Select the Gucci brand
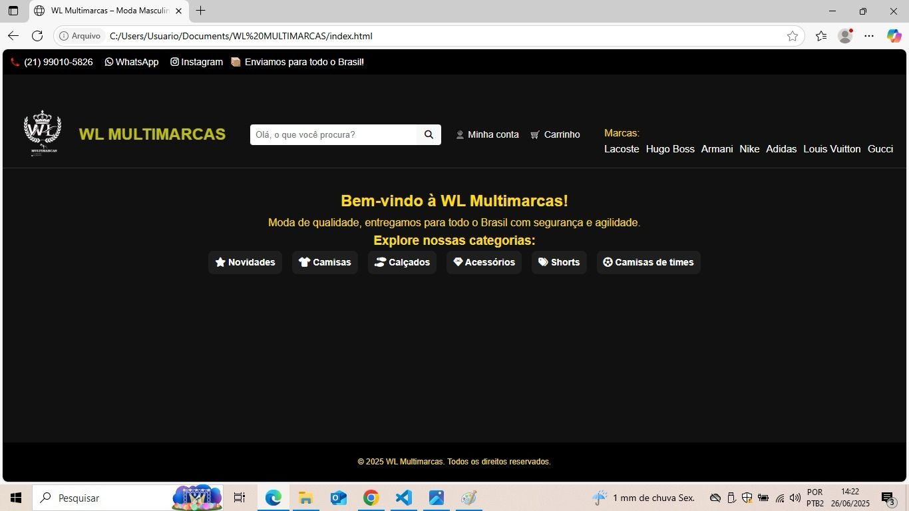Image resolution: width=909 pixels, height=511 pixels. click(x=880, y=149)
